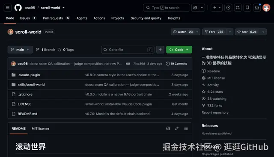Open the repositories icon in header
This screenshot has height=157, width=274.
click(x=247, y=8)
